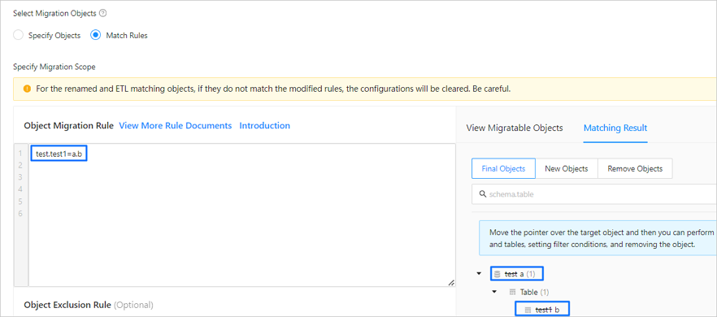Show the New Objects list
The height and width of the screenshot is (317, 717).
[566, 168]
